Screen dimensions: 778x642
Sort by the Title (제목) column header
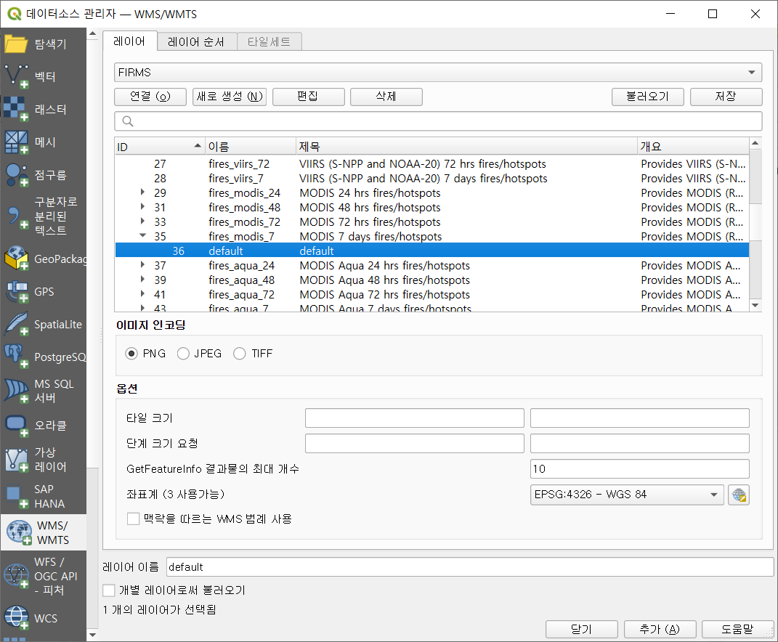[x=467, y=147]
